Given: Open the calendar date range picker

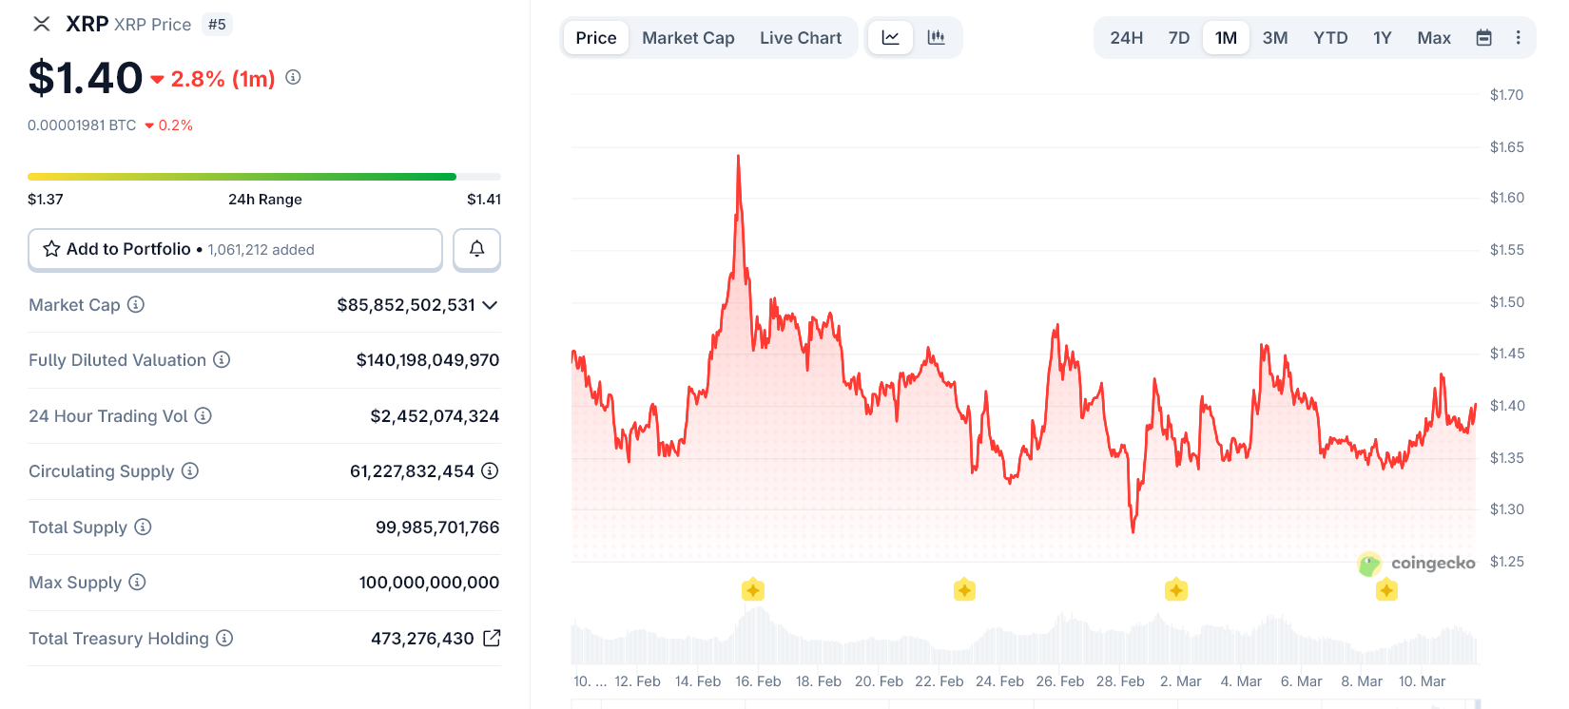Looking at the screenshot, I should (x=1483, y=38).
